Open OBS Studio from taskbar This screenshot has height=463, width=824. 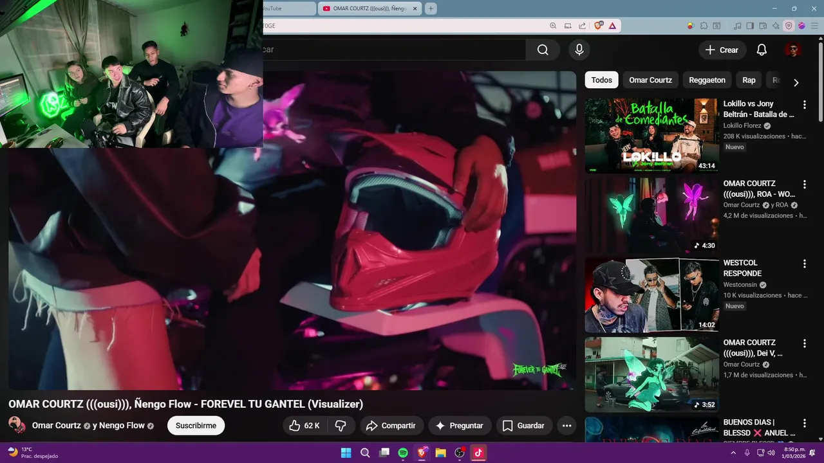tap(460, 452)
